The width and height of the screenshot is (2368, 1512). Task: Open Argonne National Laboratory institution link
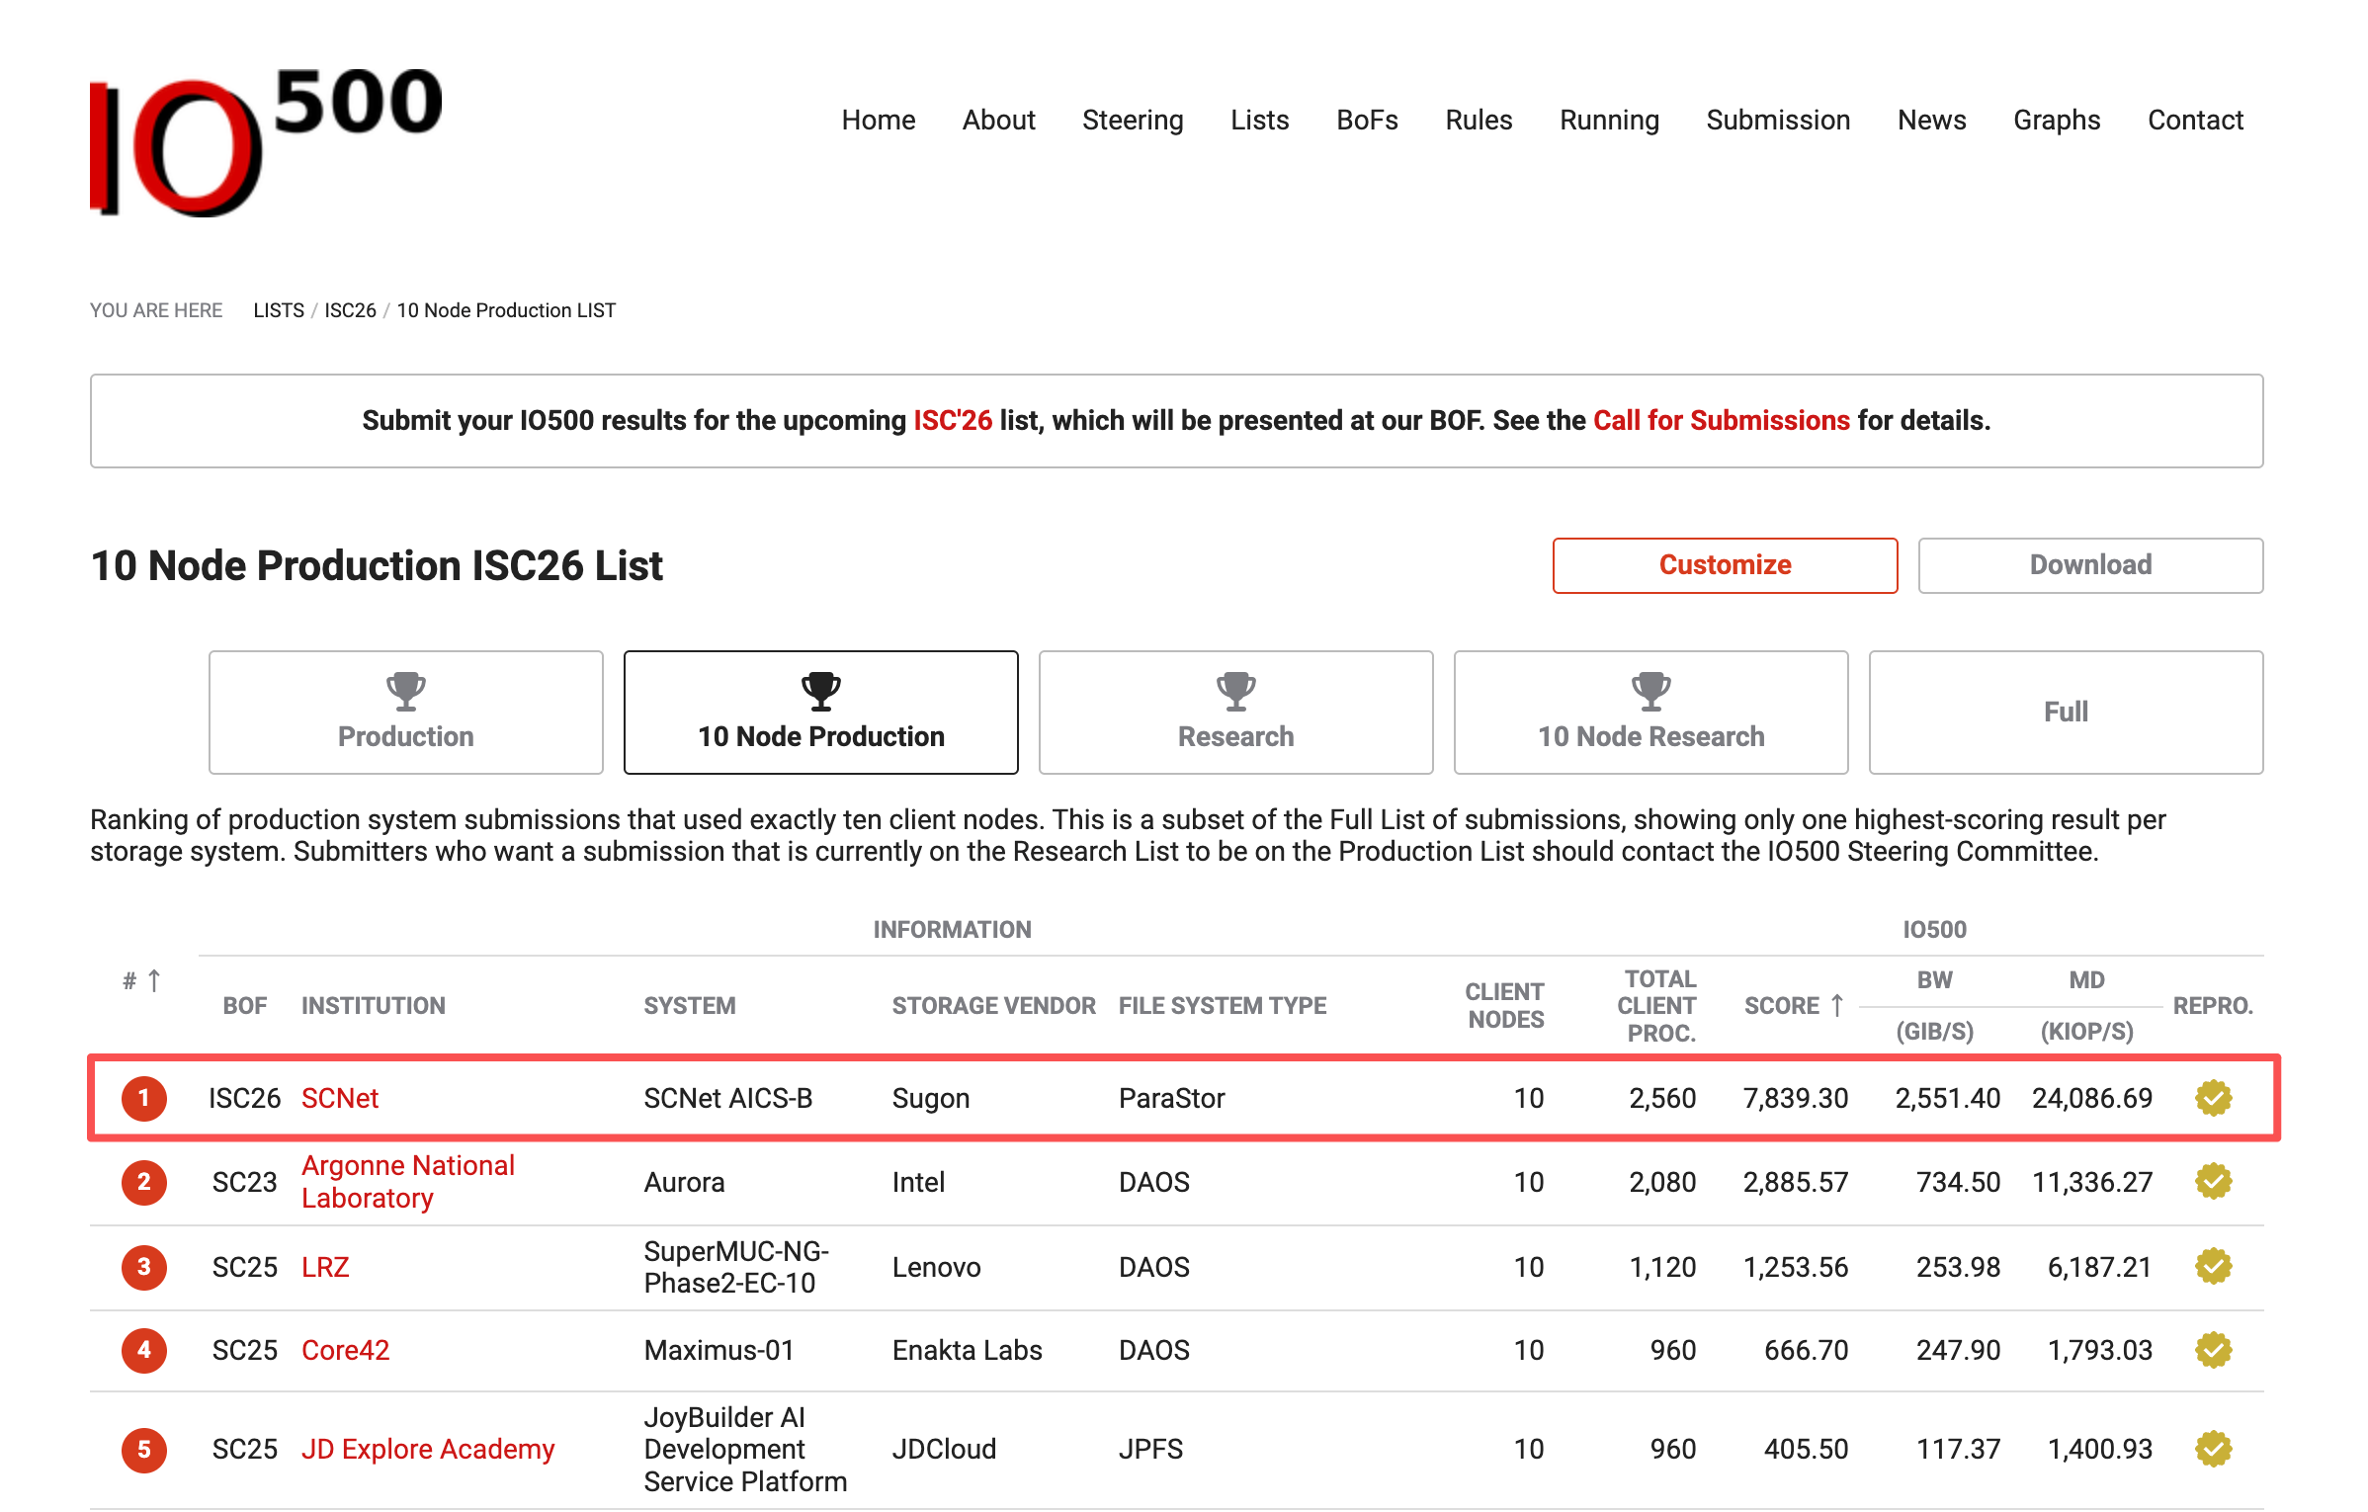[x=407, y=1181]
